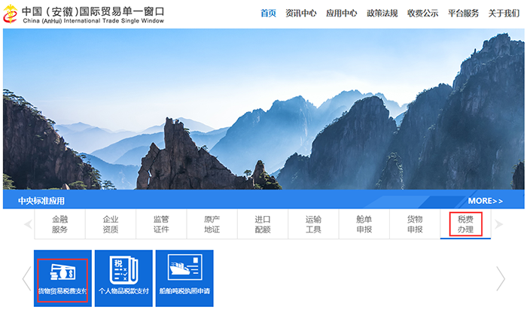Go to 首页 in top navigation
This screenshot has width=527, height=316.
268,14
